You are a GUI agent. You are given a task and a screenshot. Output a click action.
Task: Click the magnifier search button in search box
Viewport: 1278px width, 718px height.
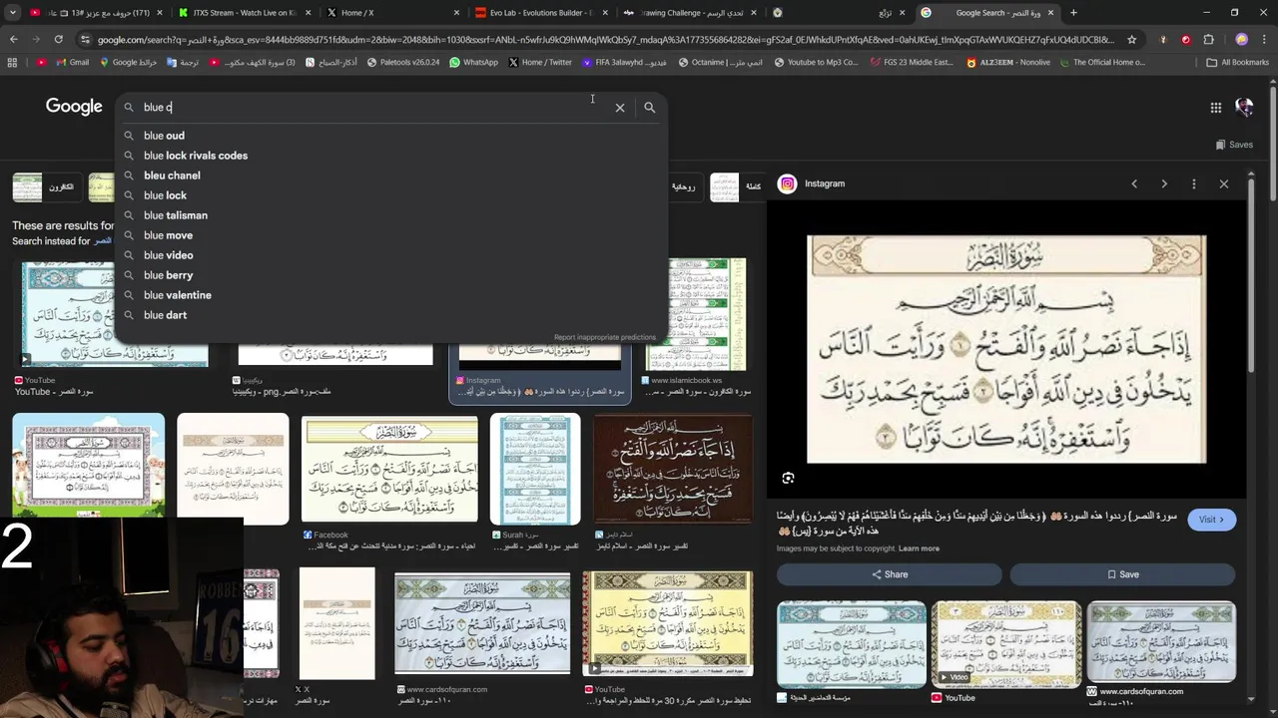tap(649, 108)
